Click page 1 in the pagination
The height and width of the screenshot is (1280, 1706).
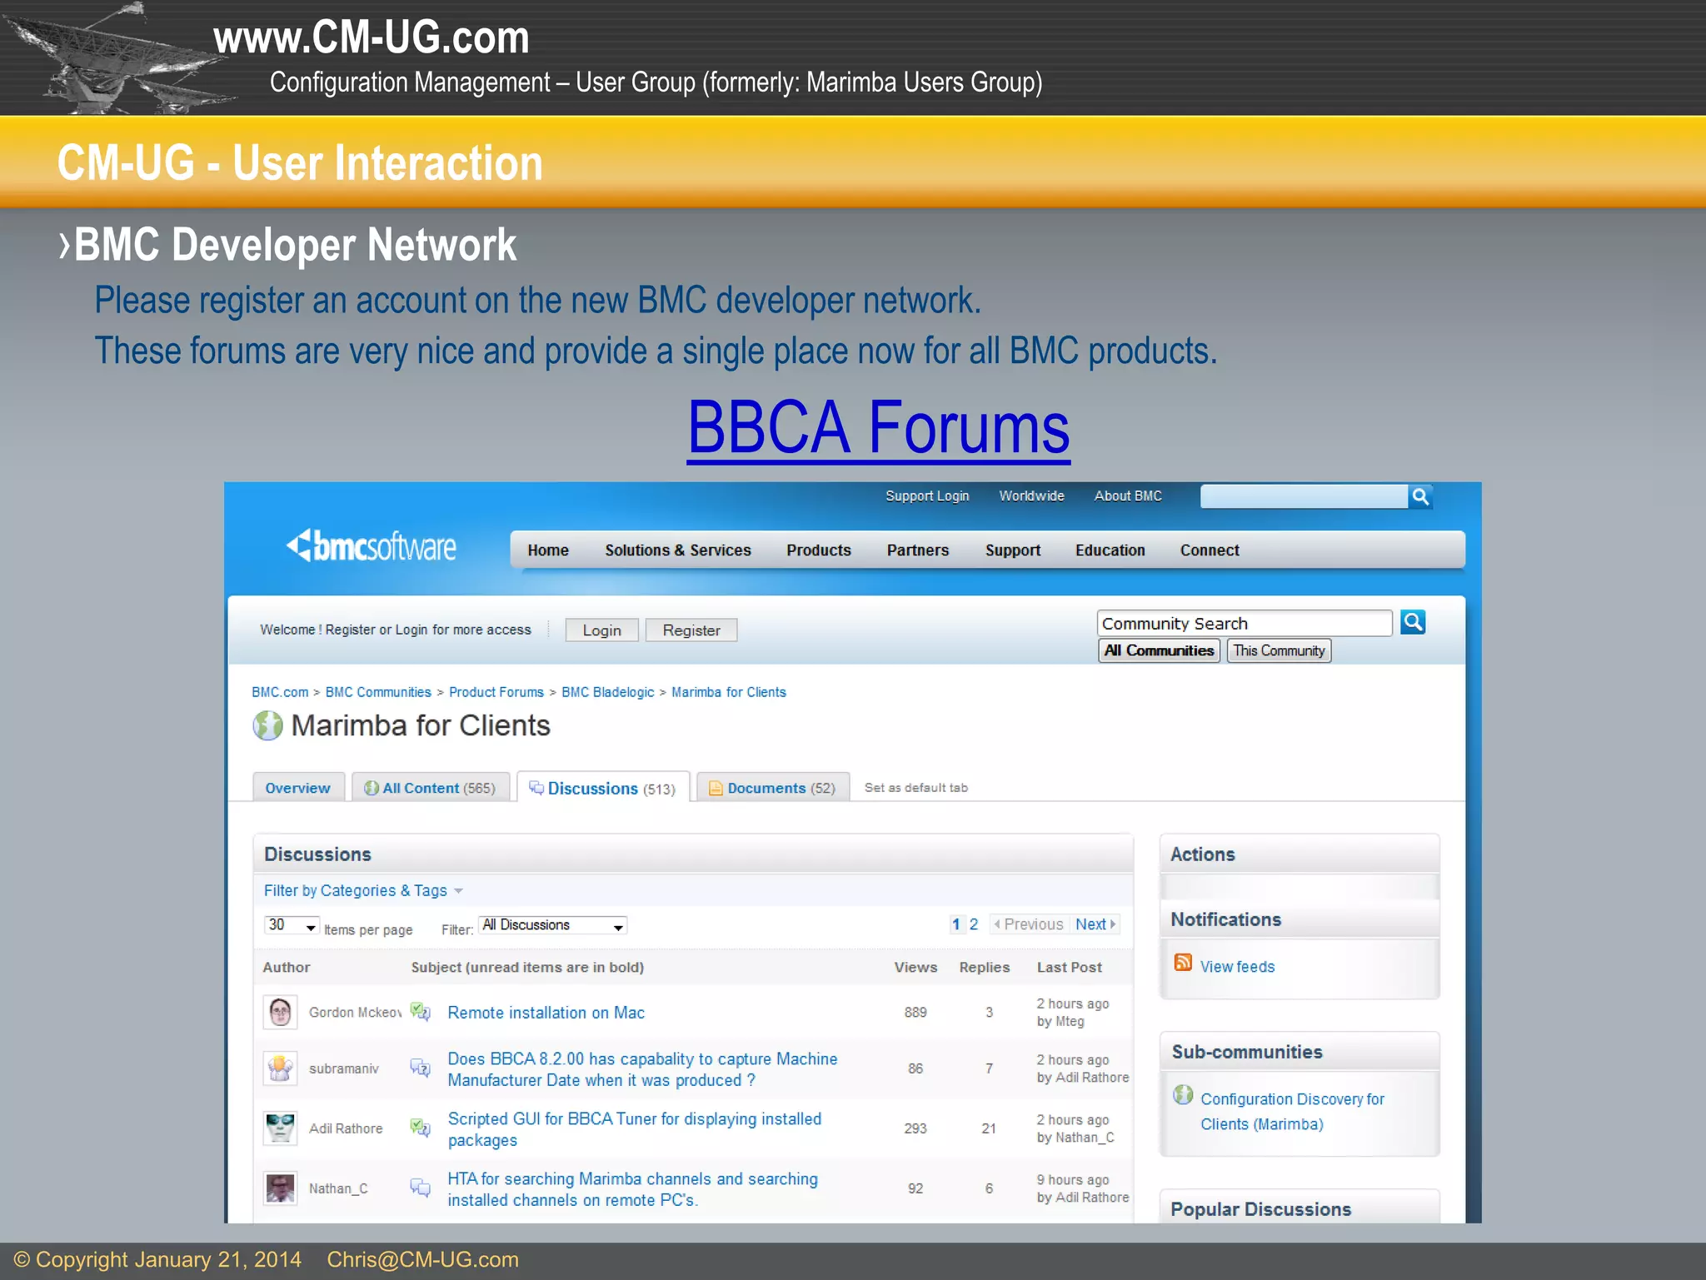[x=956, y=924]
